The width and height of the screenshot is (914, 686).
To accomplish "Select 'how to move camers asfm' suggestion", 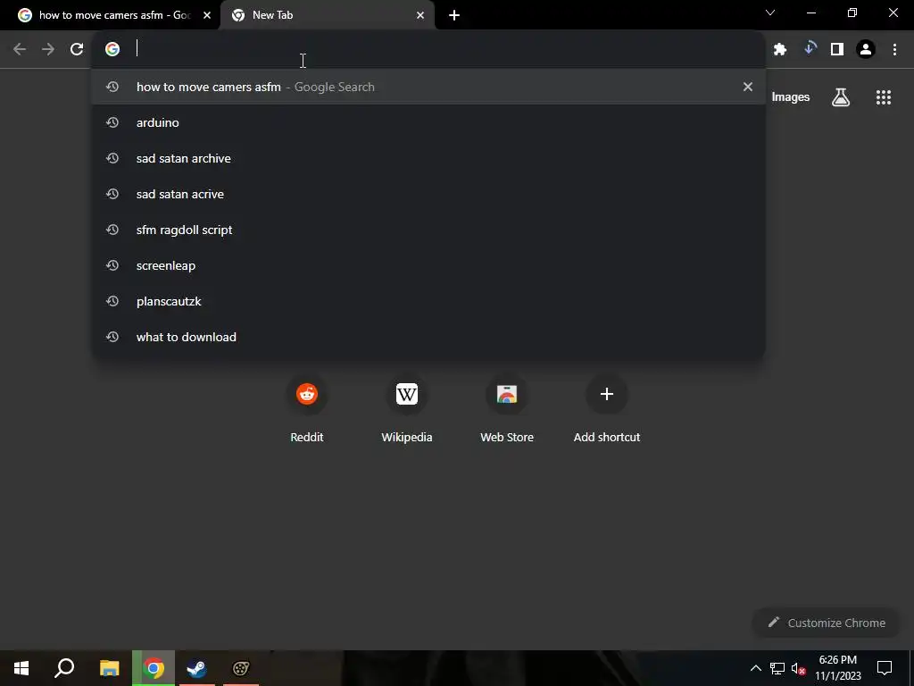I will tap(428, 87).
